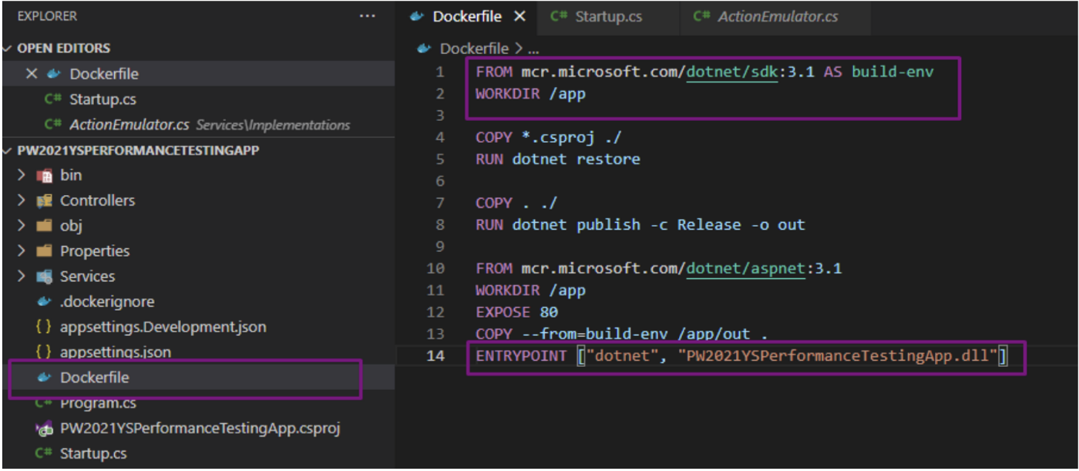Image resolution: width=1079 pixels, height=471 pixels.
Task: Click the "RUN dotnet restore" line
Action: 558,160
